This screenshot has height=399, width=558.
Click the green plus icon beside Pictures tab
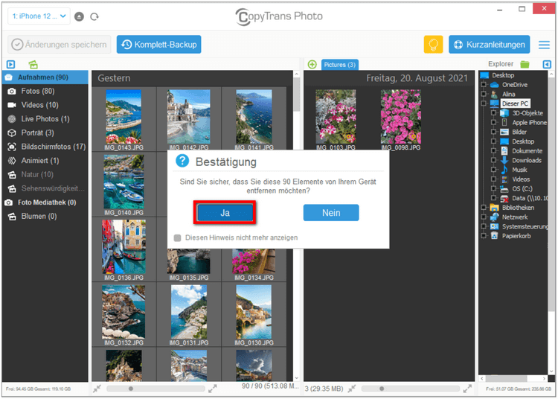point(312,65)
